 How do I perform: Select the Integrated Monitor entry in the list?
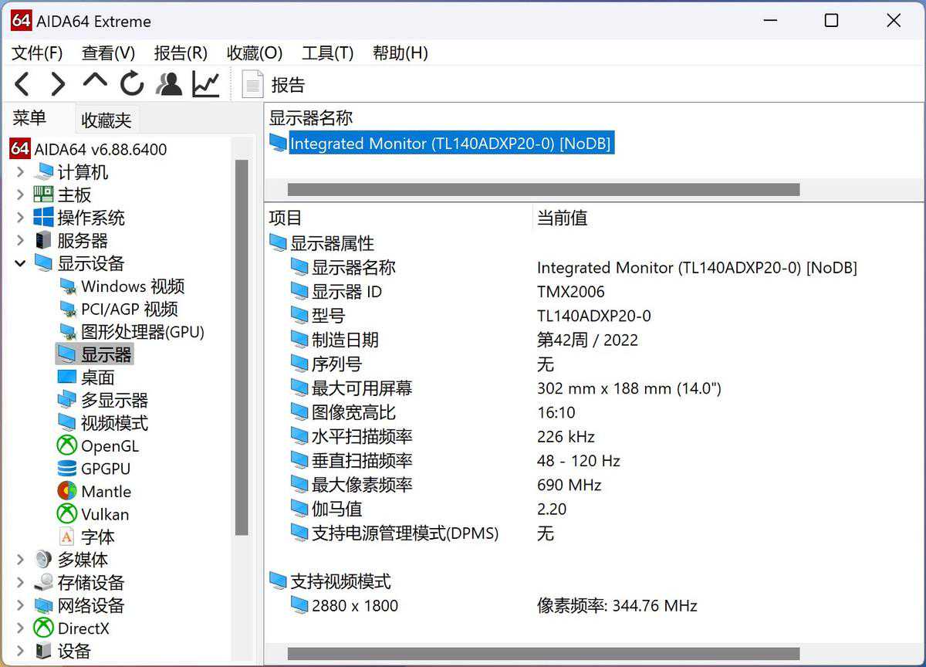450,144
